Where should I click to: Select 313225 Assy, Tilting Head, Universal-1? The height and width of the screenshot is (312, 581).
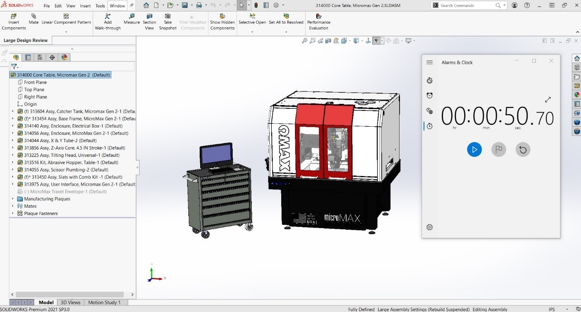(72, 155)
